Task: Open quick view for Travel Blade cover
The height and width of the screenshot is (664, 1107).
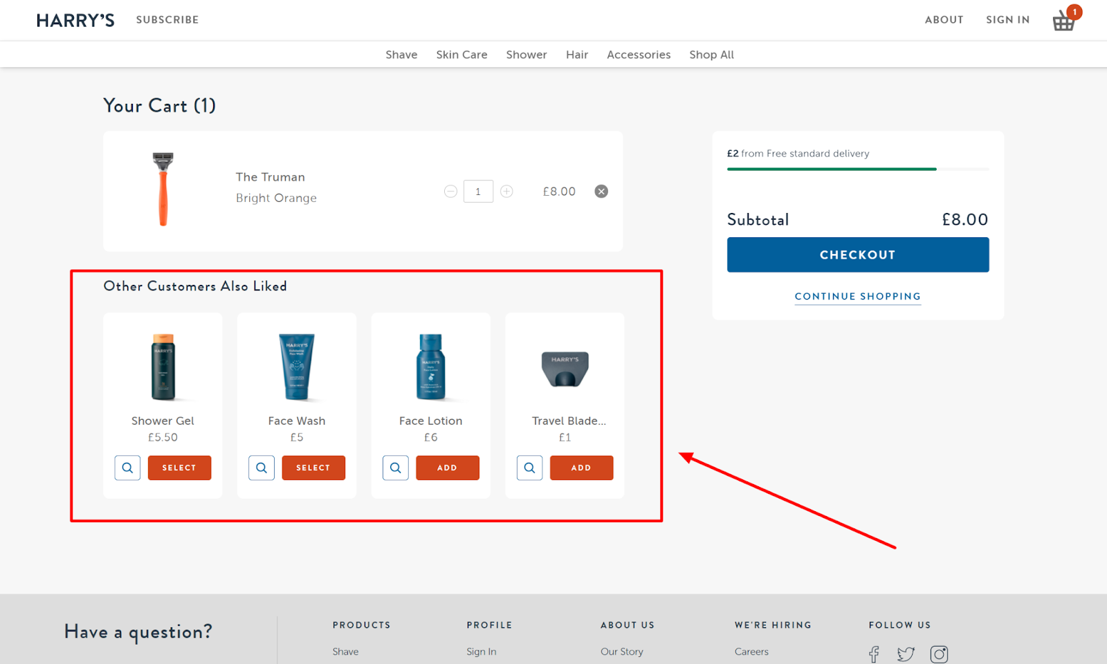Action: click(x=529, y=468)
